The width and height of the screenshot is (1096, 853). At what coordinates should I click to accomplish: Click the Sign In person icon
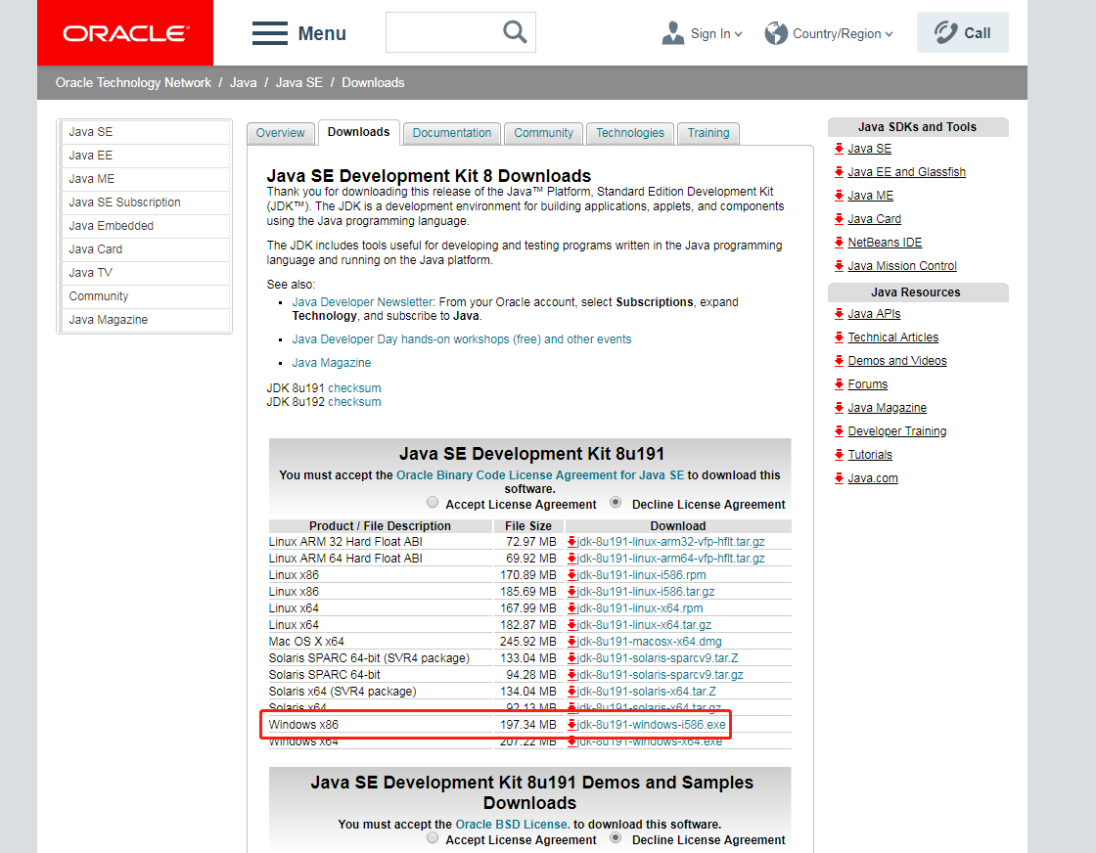(673, 33)
